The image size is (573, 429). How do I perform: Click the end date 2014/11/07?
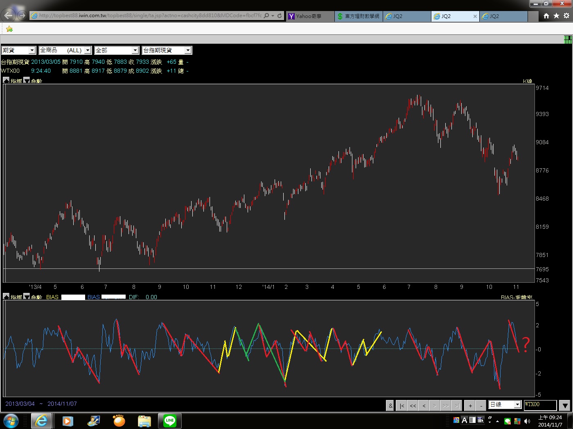(x=62, y=404)
